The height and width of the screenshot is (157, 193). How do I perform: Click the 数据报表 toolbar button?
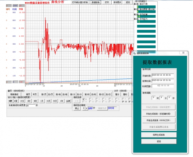tap(96, 2)
